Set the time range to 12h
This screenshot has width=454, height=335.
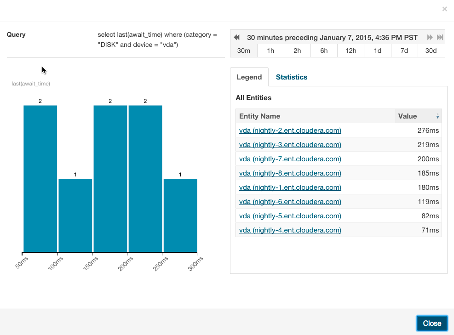(x=351, y=51)
